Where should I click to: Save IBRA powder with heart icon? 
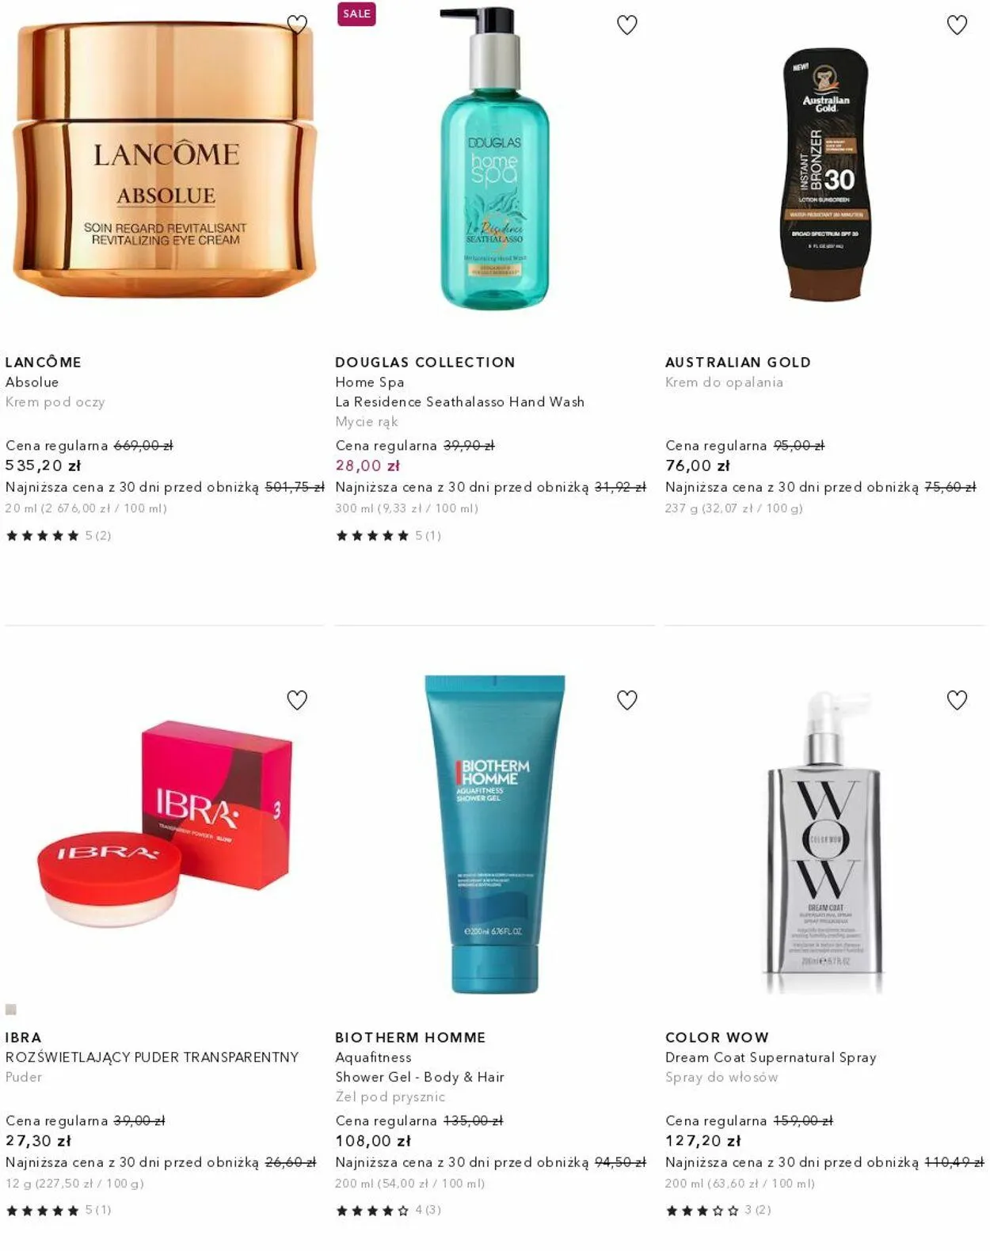(x=297, y=700)
